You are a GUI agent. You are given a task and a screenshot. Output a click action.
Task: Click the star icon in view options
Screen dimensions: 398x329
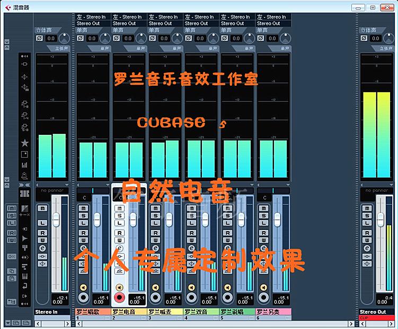point(24,143)
